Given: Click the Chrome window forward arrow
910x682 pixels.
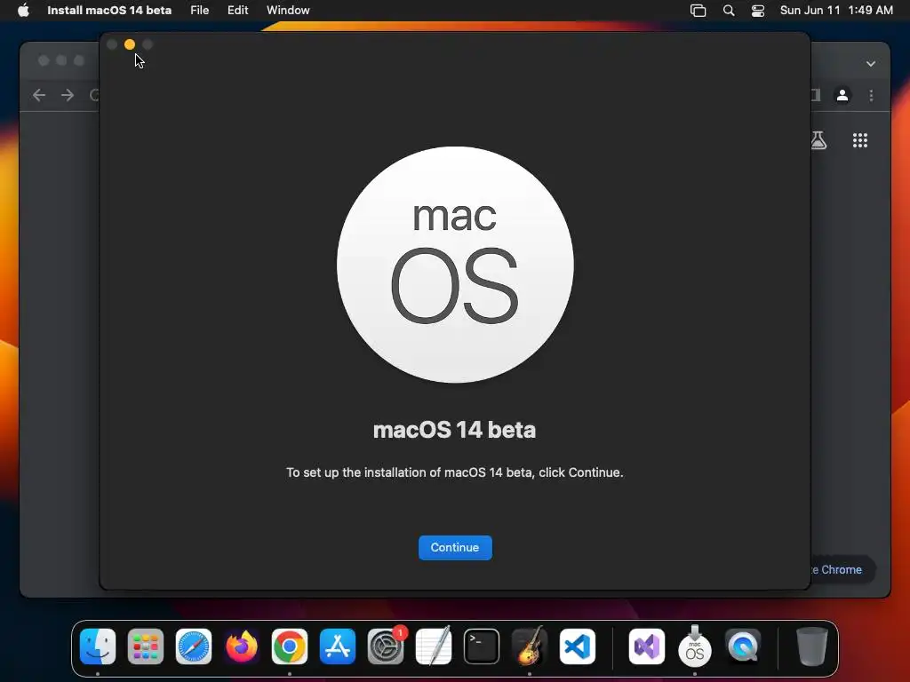Looking at the screenshot, I should click(68, 95).
